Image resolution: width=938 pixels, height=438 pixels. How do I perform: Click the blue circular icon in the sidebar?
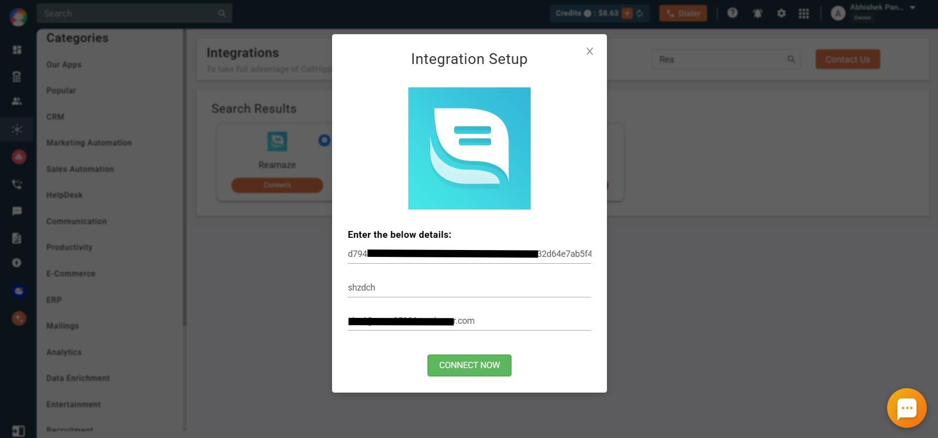(19, 291)
